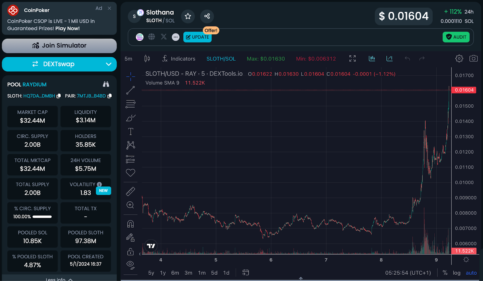Open CoinPoker Play Now link

pyautogui.click(x=67, y=28)
